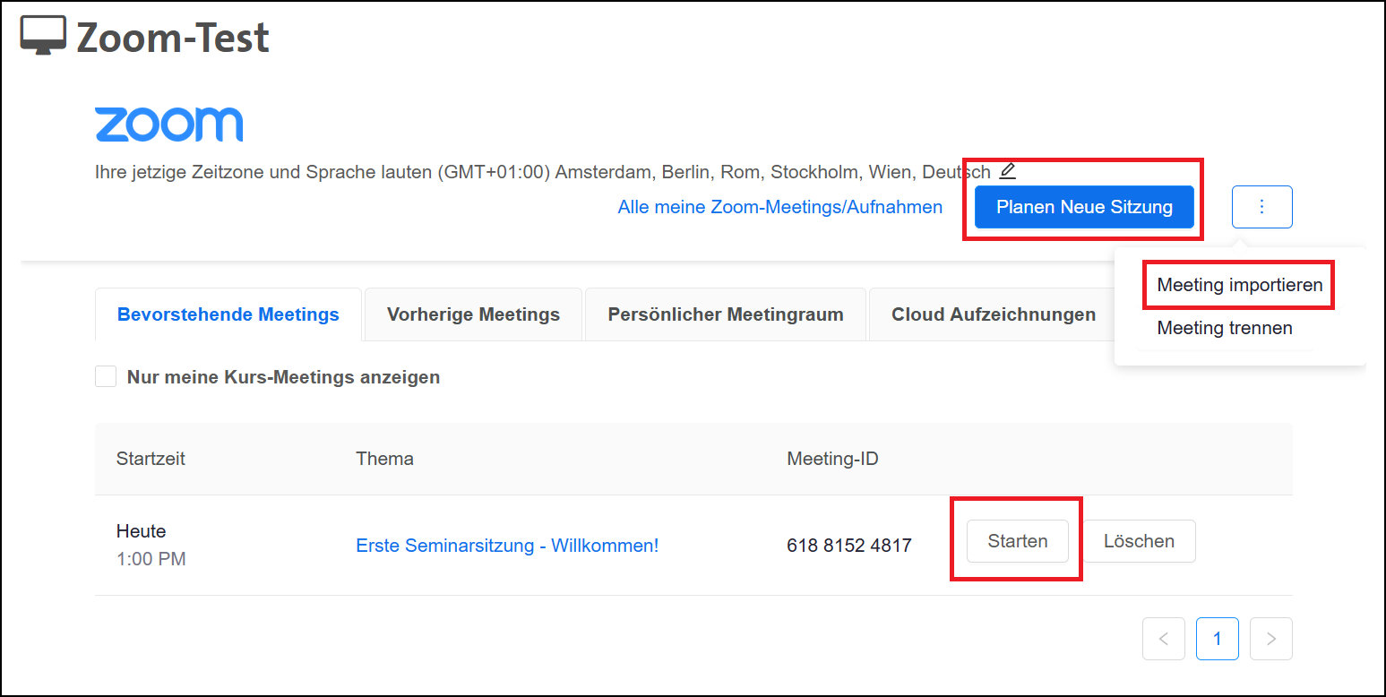Select the 'Bevorstehende Meetings' tab

click(228, 314)
